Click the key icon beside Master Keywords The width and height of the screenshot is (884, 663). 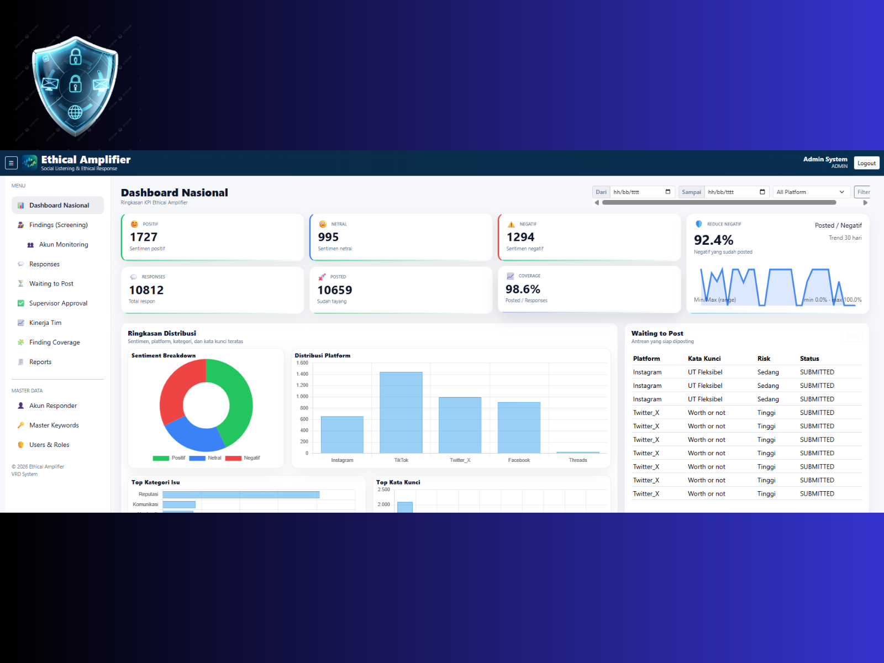pos(20,425)
